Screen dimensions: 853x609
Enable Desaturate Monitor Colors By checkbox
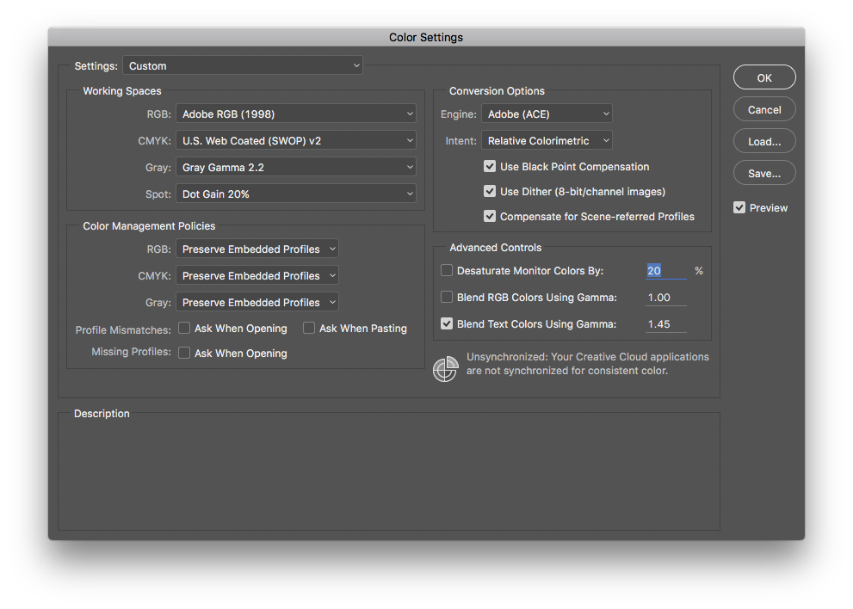[447, 271]
